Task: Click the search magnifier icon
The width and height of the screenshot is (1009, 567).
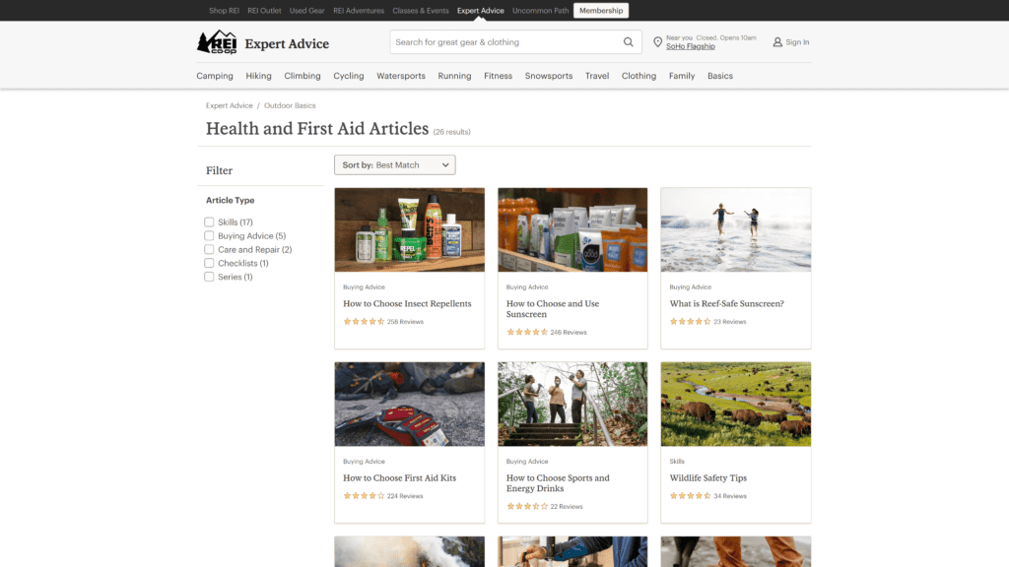Action: (x=628, y=41)
